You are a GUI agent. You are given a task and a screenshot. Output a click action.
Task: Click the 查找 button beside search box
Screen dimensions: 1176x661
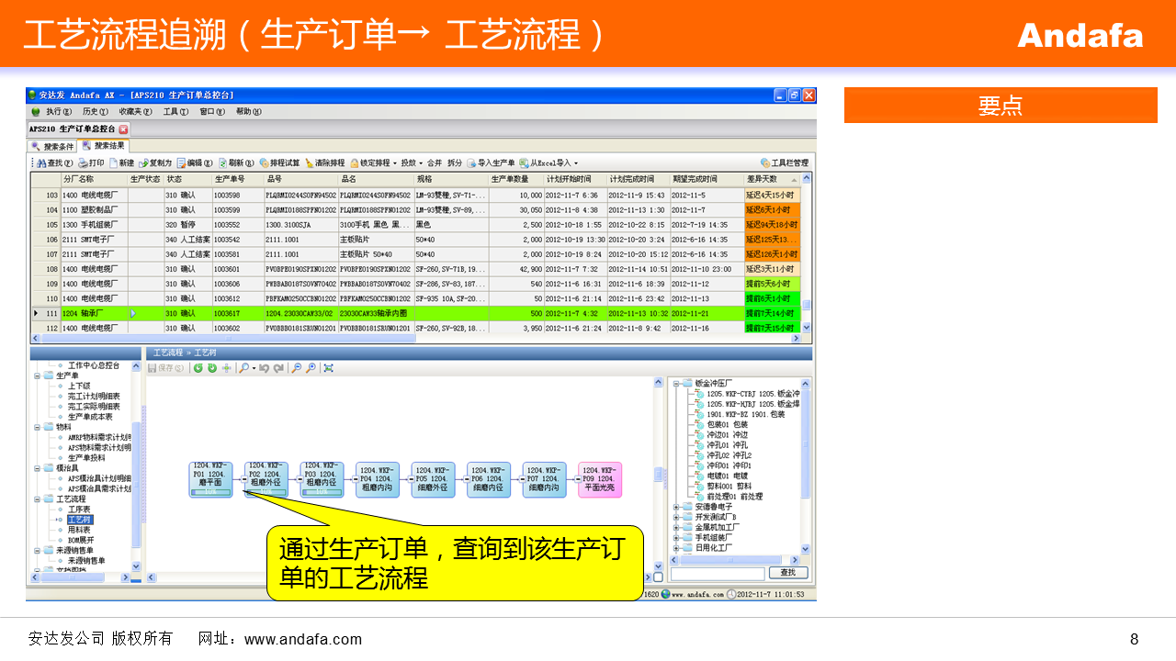(787, 573)
